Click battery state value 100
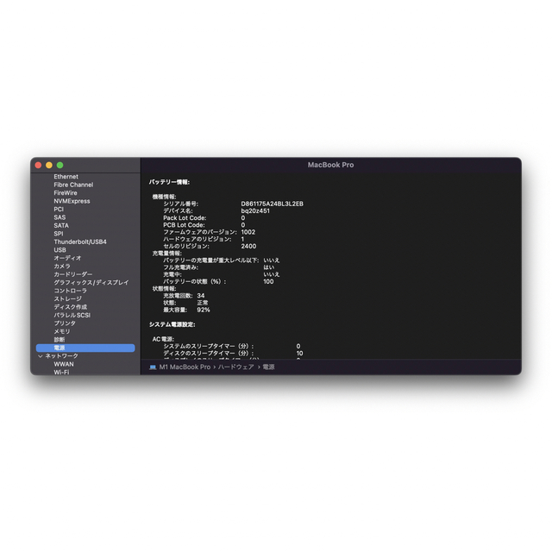Viewport: 552px width, 552px height. click(268, 282)
